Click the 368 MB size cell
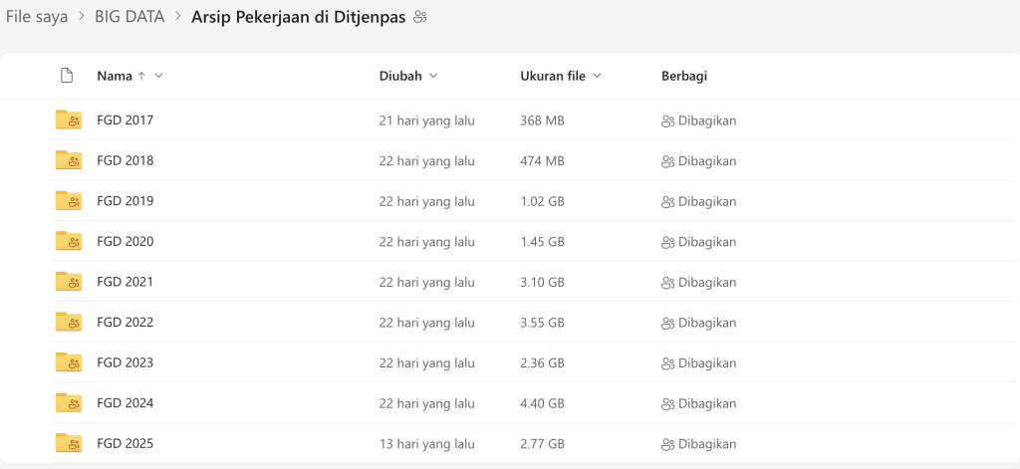 pyautogui.click(x=542, y=121)
